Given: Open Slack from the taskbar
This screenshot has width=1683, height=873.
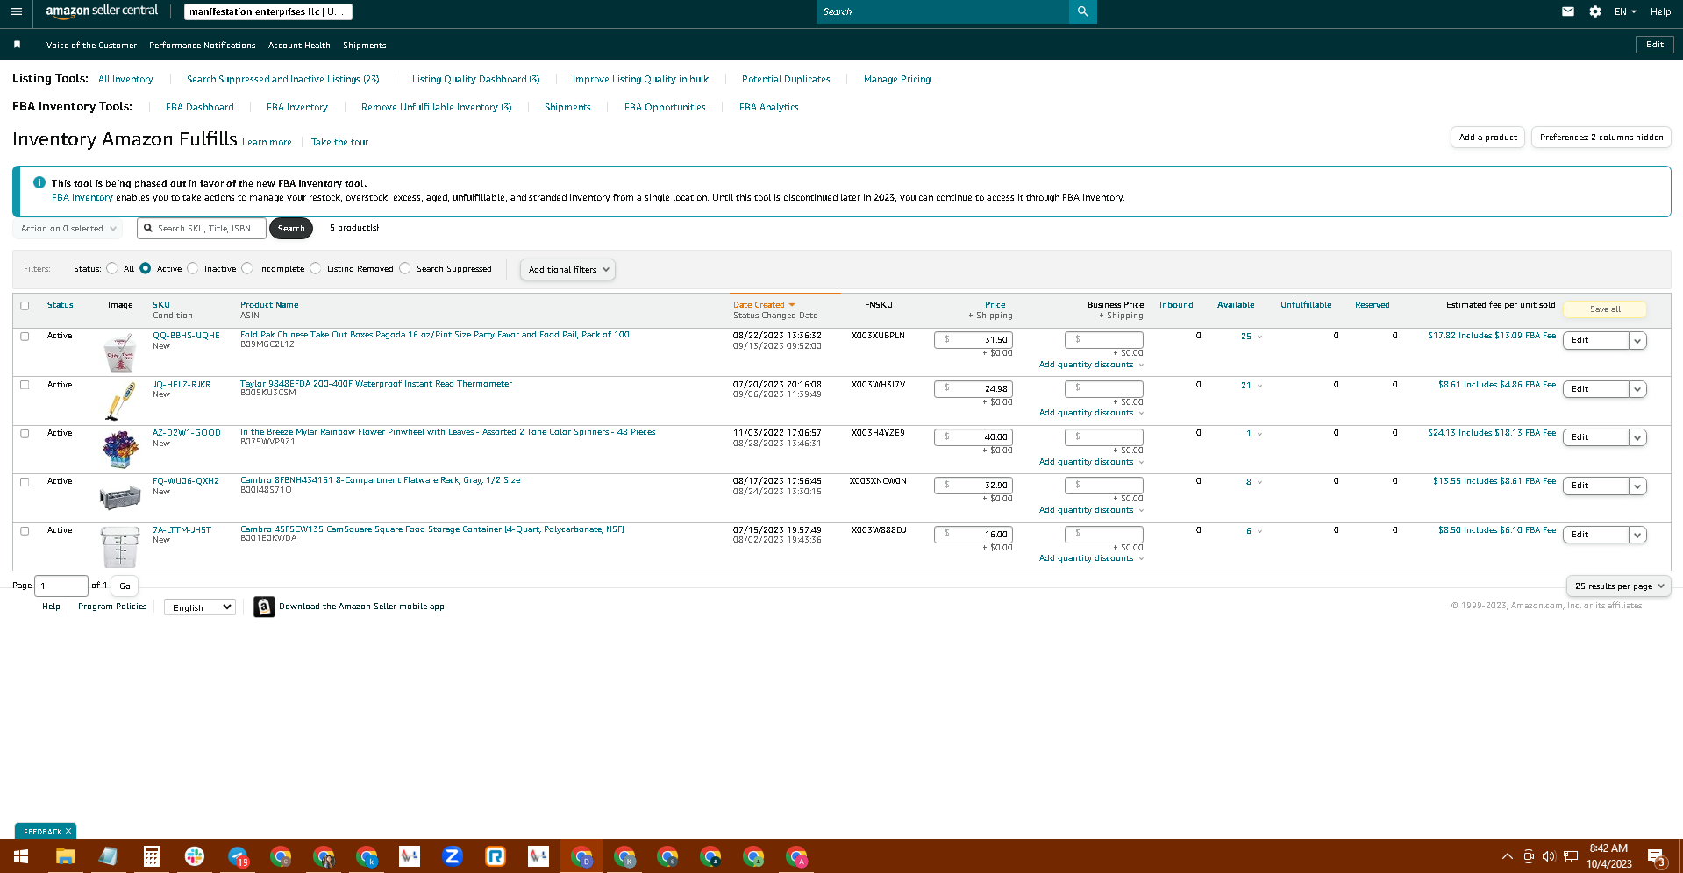Looking at the screenshot, I should click(x=195, y=856).
